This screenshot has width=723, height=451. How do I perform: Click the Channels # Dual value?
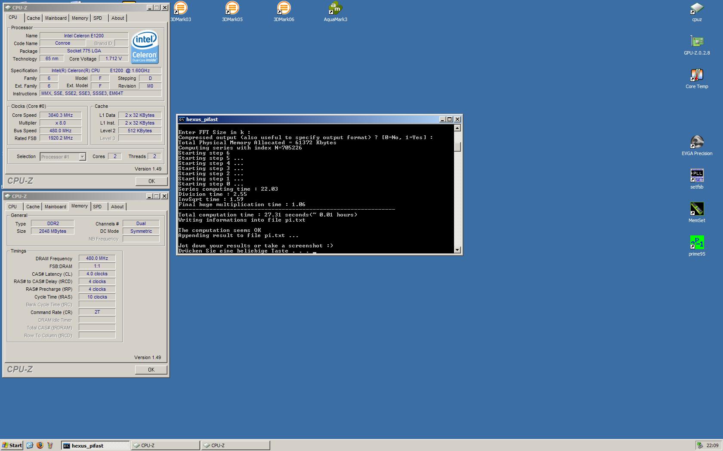[x=141, y=223]
